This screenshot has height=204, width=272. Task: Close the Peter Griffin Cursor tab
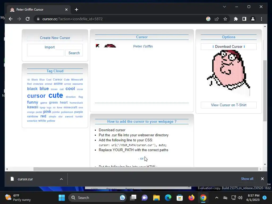pos(66,10)
